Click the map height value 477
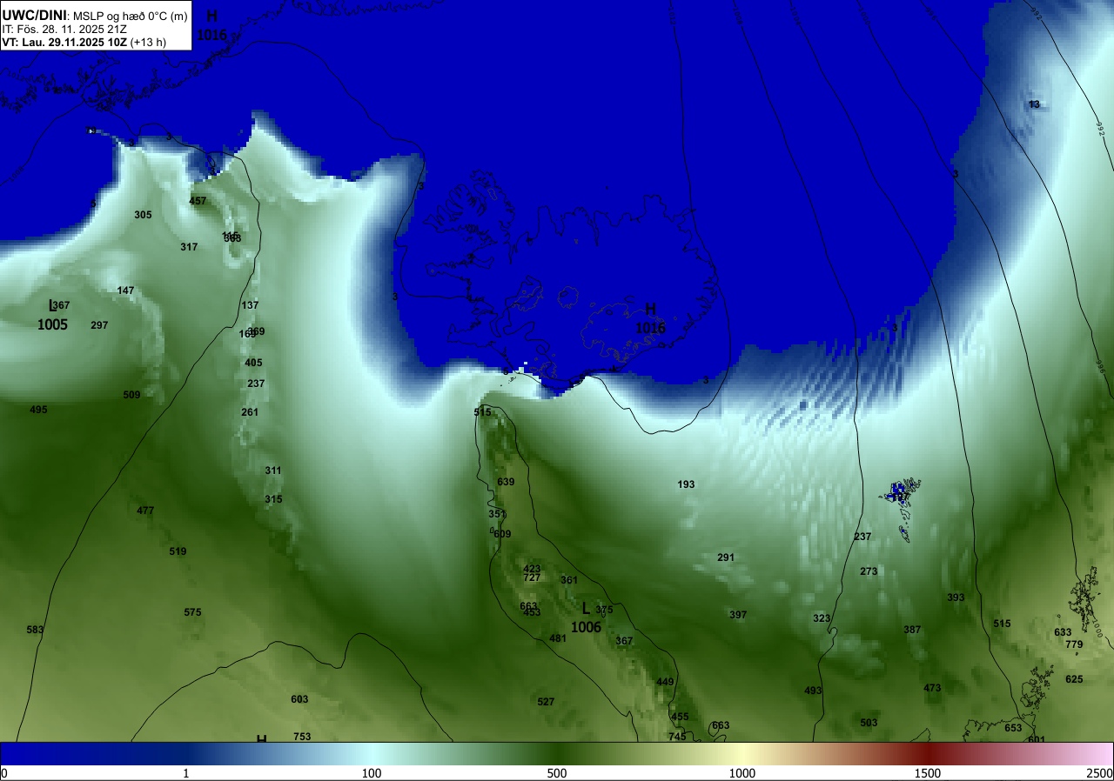 pyautogui.click(x=145, y=511)
